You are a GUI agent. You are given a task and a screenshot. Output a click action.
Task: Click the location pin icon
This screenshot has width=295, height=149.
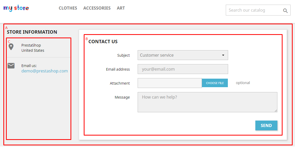pyautogui.click(x=11, y=47)
